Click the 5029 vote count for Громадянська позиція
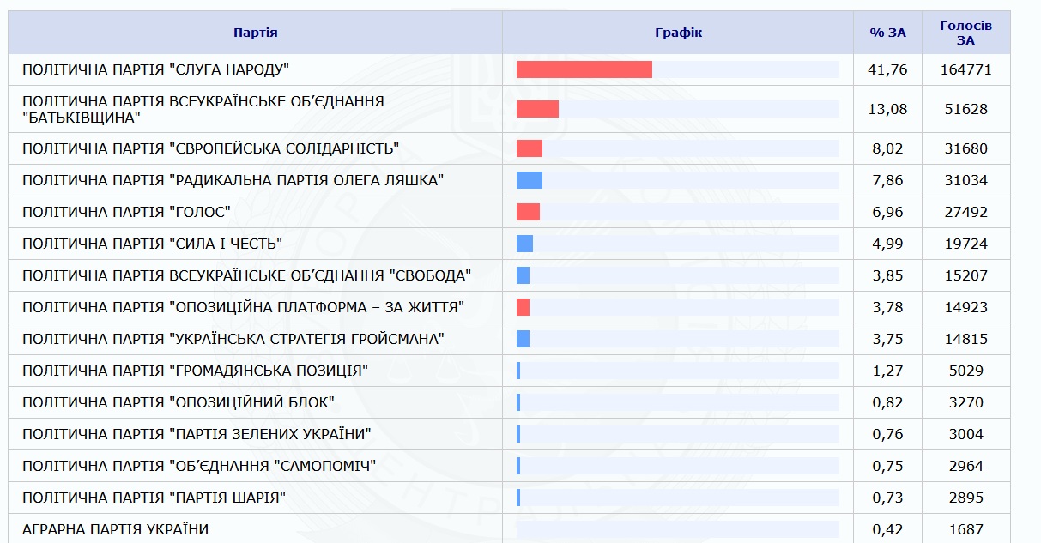Screen dimensions: 1041x543 (966, 371)
